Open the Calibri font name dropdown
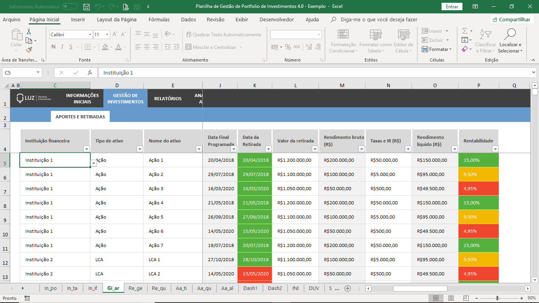539x303 pixels. coord(90,35)
